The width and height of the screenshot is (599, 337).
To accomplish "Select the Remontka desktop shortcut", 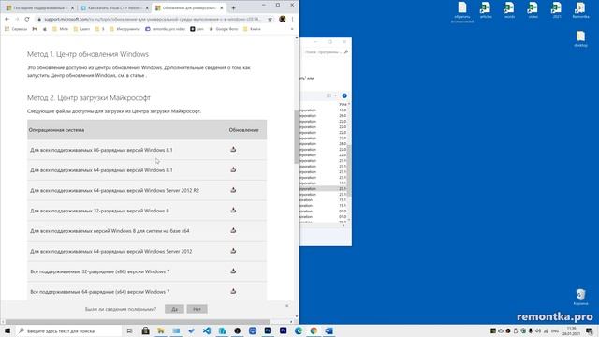I will click(580, 10).
